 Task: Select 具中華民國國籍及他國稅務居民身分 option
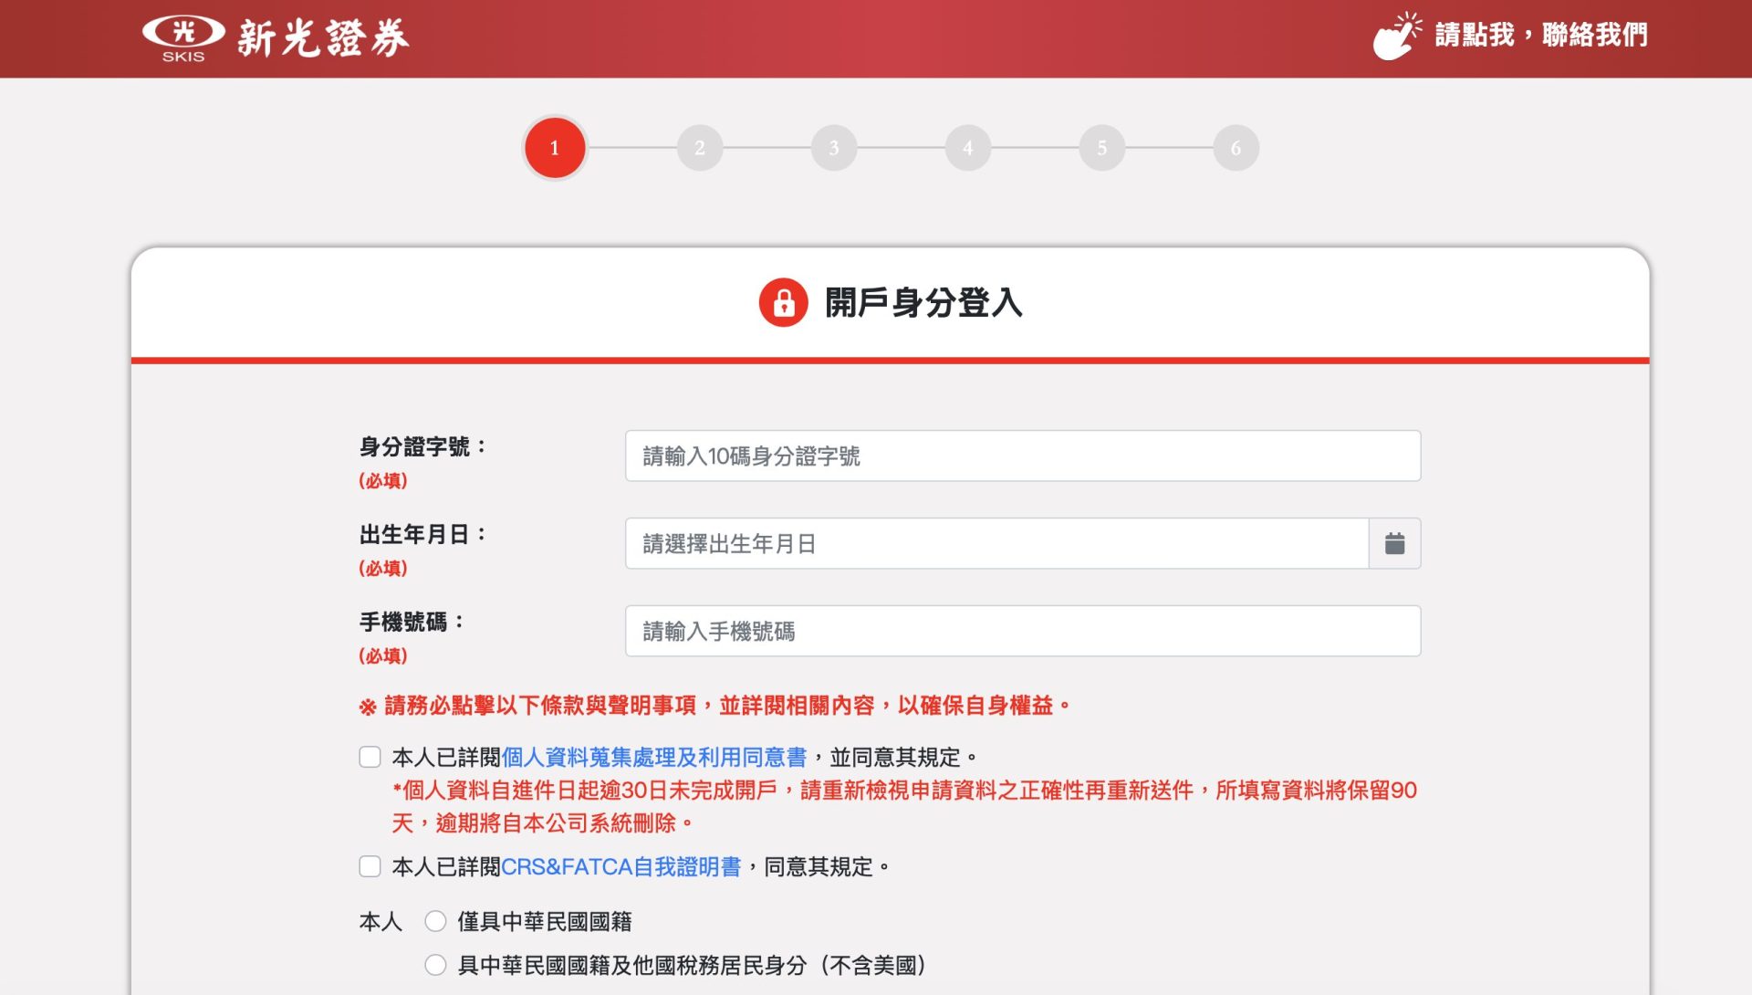coord(435,964)
